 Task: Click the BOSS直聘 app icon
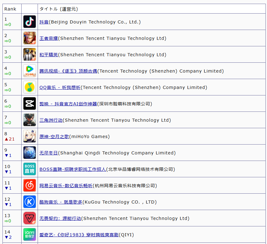click(30, 169)
